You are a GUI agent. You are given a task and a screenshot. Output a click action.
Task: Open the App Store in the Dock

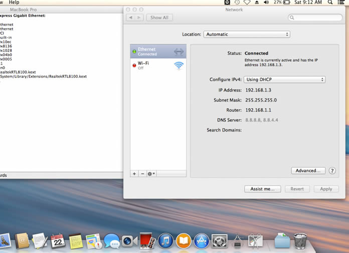point(201,241)
